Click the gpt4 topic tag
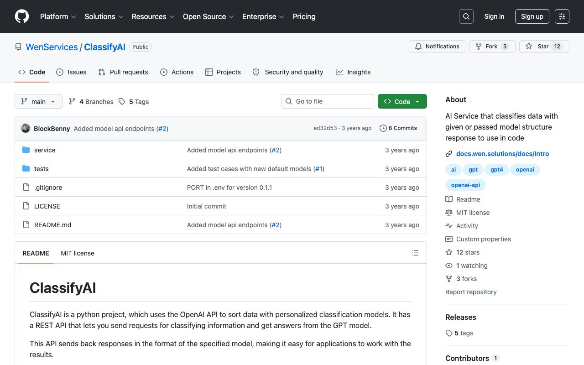The width and height of the screenshot is (584, 365). point(497,170)
